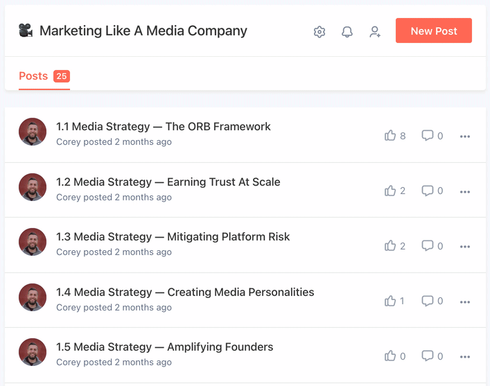Open more options for ORB Framework post
Image resolution: width=490 pixels, height=386 pixels.
(465, 137)
